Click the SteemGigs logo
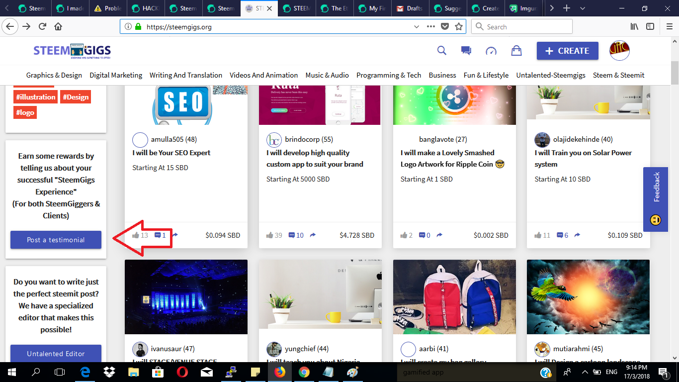The image size is (679, 382). 72,51
